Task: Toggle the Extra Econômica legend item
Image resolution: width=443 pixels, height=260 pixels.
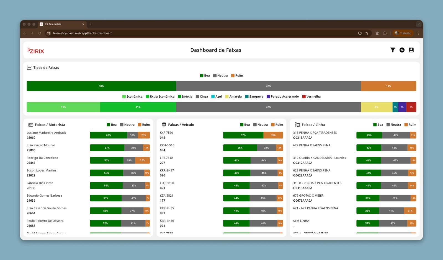Action: [x=160, y=97]
